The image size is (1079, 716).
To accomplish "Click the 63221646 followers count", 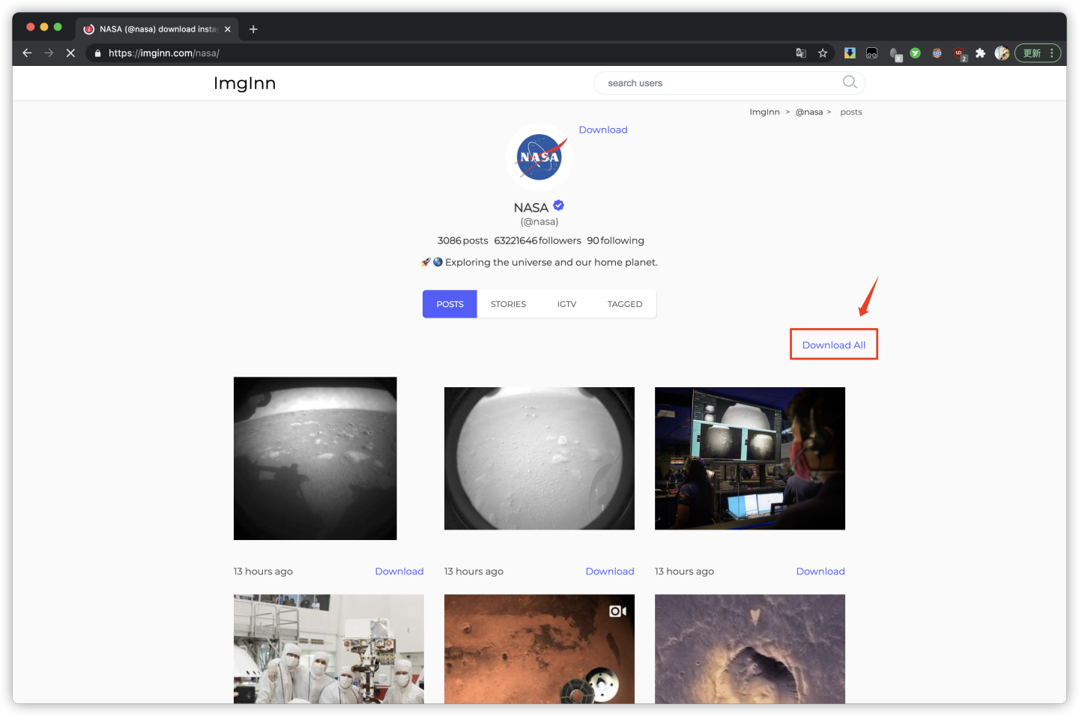I will (x=537, y=240).
